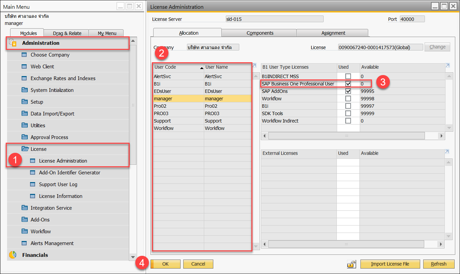This screenshot has width=460, height=274.
Task: Expand the Data Import/Export folder
Action: [68, 114]
